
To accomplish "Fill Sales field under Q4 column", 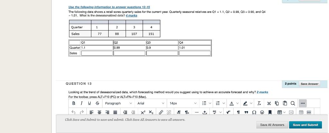I will point(195,53).
